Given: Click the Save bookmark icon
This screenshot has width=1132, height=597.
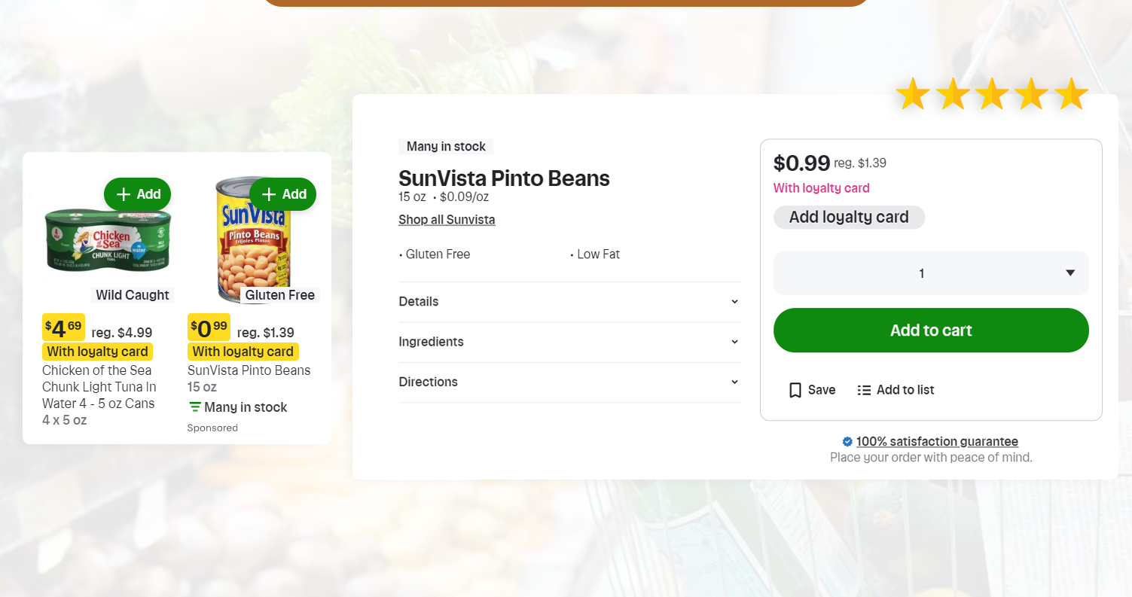Looking at the screenshot, I should (794, 390).
